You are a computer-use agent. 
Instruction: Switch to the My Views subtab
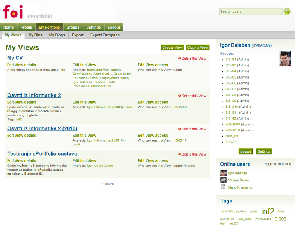coord(13,35)
